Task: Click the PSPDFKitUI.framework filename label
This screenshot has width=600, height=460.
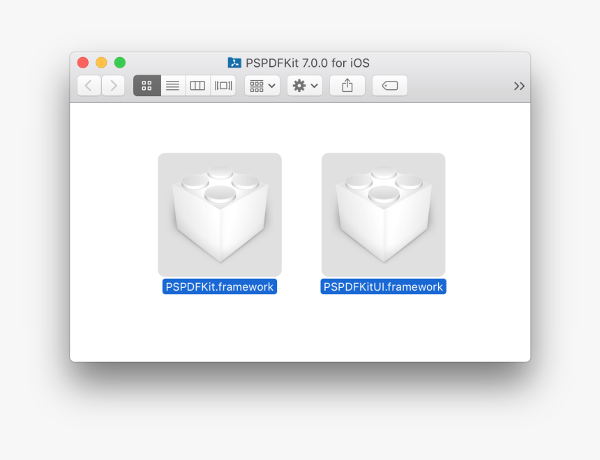Action: (383, 286)
